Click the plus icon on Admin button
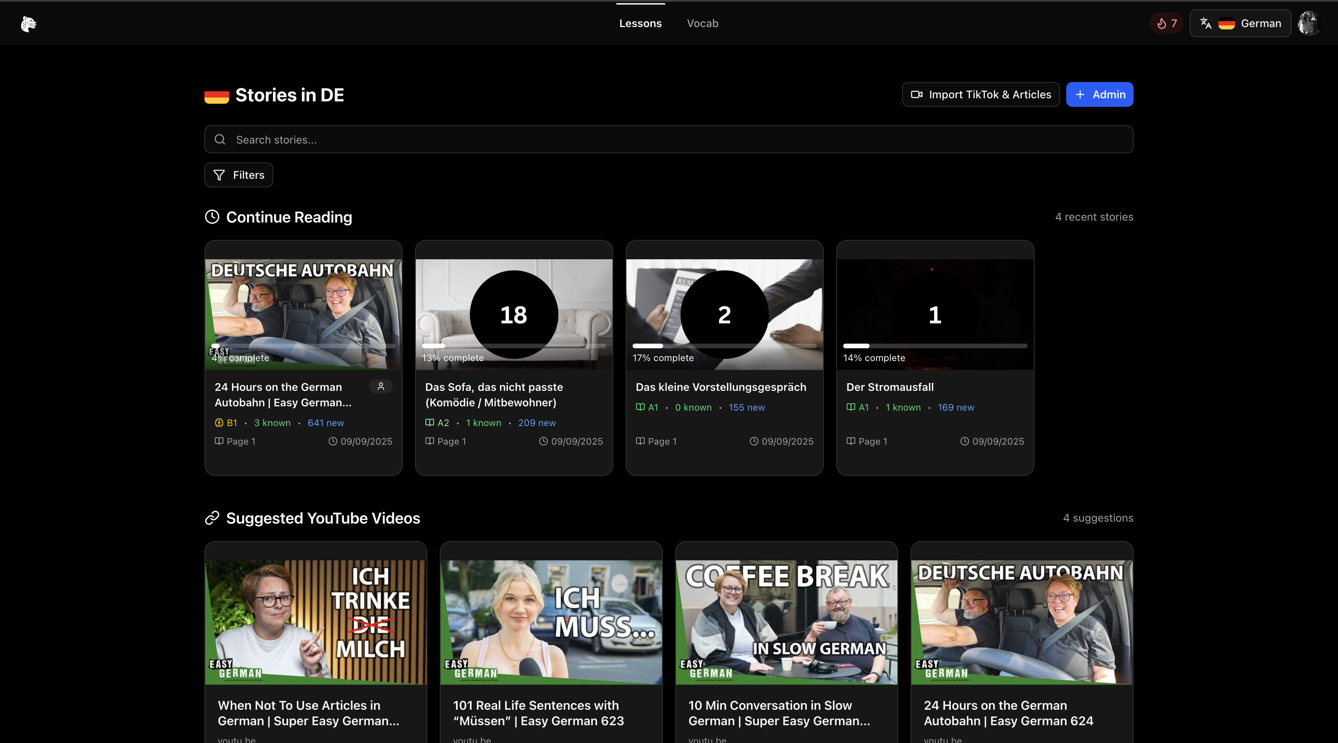The image size is (1338, 743). (1080, 94)
